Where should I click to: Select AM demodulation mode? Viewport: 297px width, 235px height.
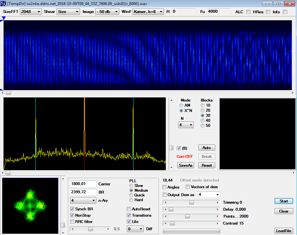tap(181, 105)
